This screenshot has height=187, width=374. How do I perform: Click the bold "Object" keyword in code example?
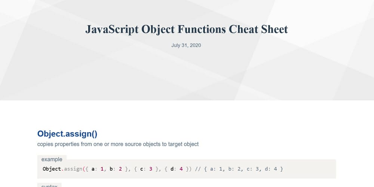point(52,169)
